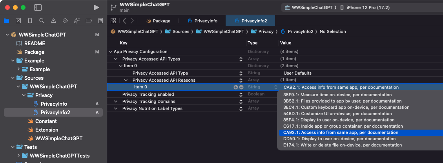Select the WWSimpleChatGPT scheme icon
443x163 pixels.
tap(287, 7)
